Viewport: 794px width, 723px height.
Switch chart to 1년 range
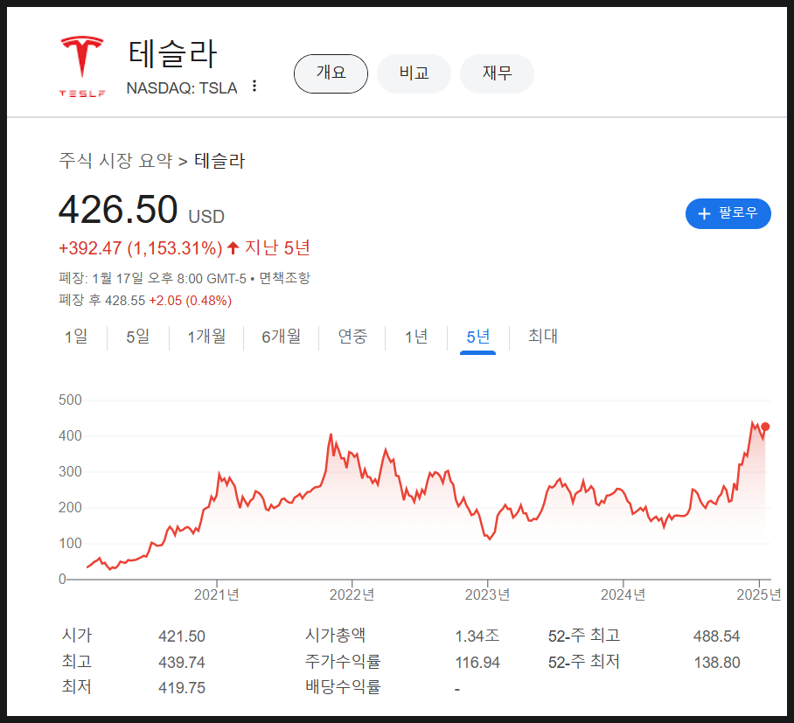(x=416, y=337)
